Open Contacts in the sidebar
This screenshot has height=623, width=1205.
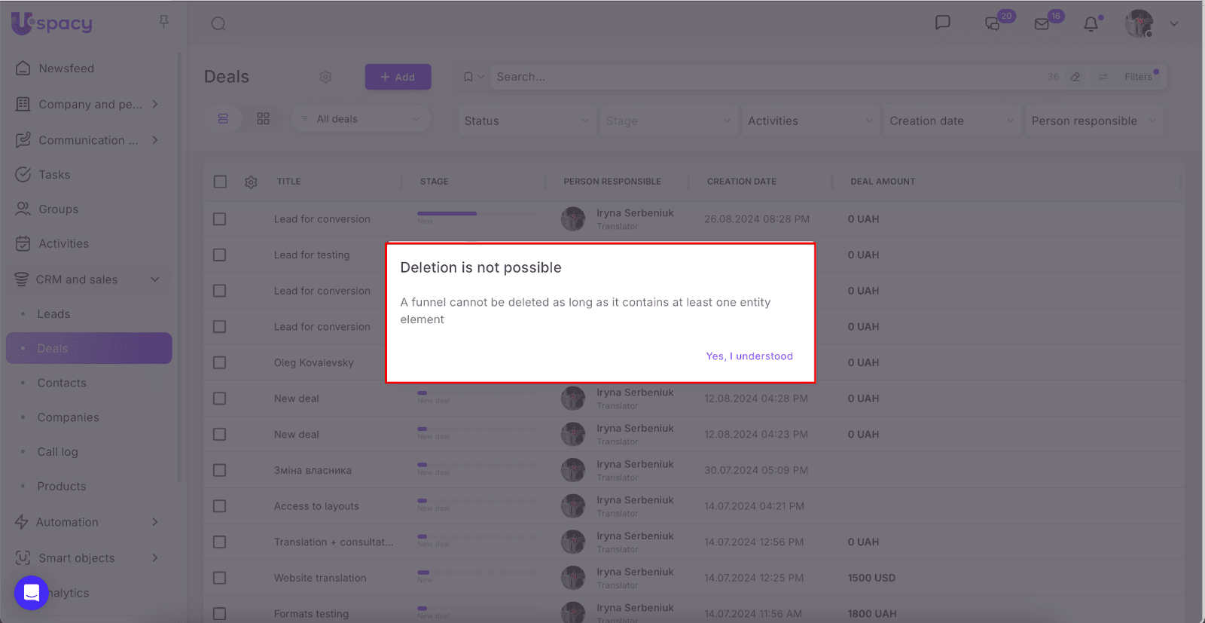click(x=62, y=383)
